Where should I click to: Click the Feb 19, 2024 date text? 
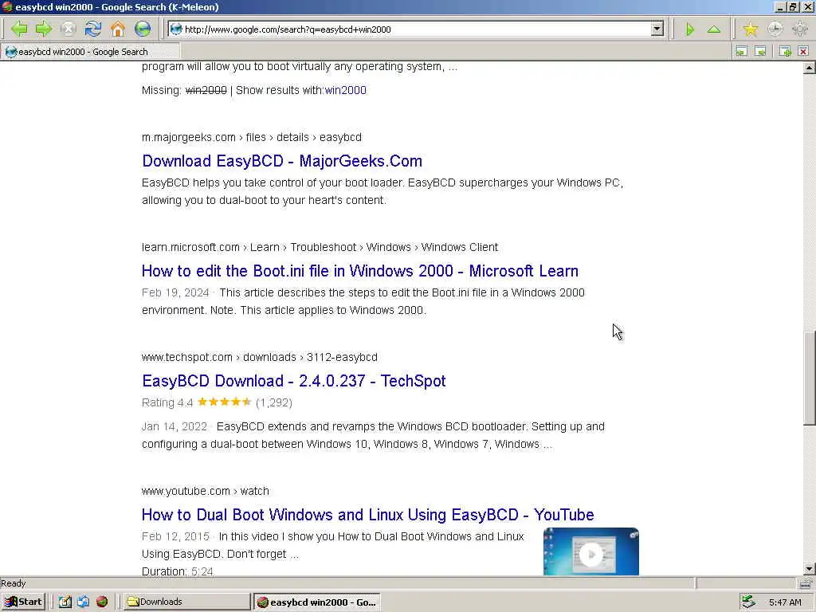[x=175, y=292]
